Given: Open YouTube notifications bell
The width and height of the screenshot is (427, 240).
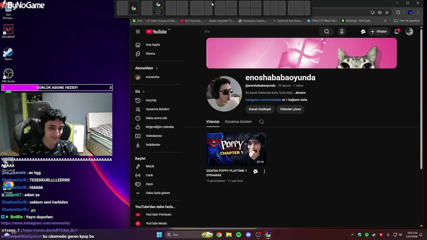Looking at the screenshot, I should point(397,31).
